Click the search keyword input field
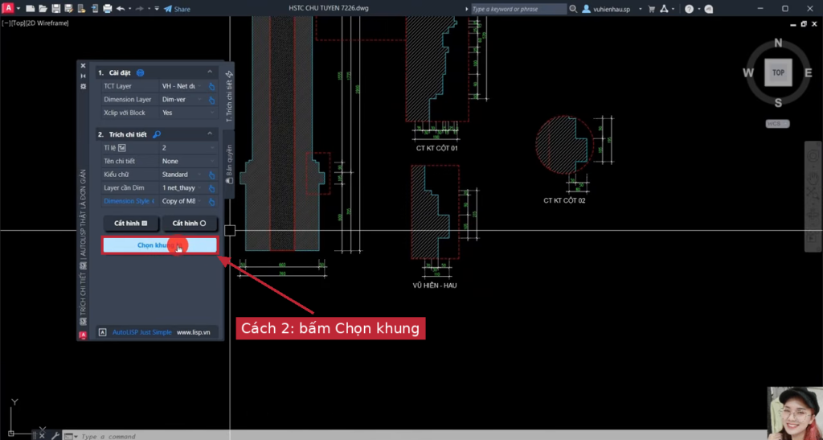 (518, 9)
